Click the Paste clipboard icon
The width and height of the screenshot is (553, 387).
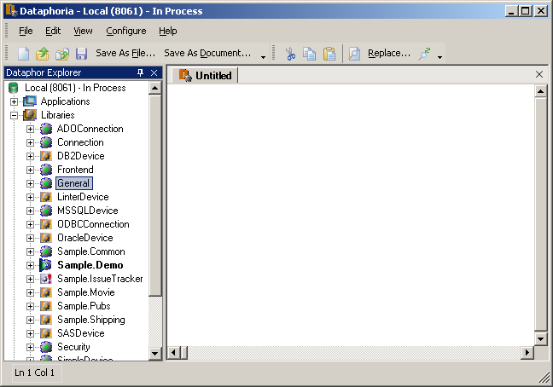329,54
